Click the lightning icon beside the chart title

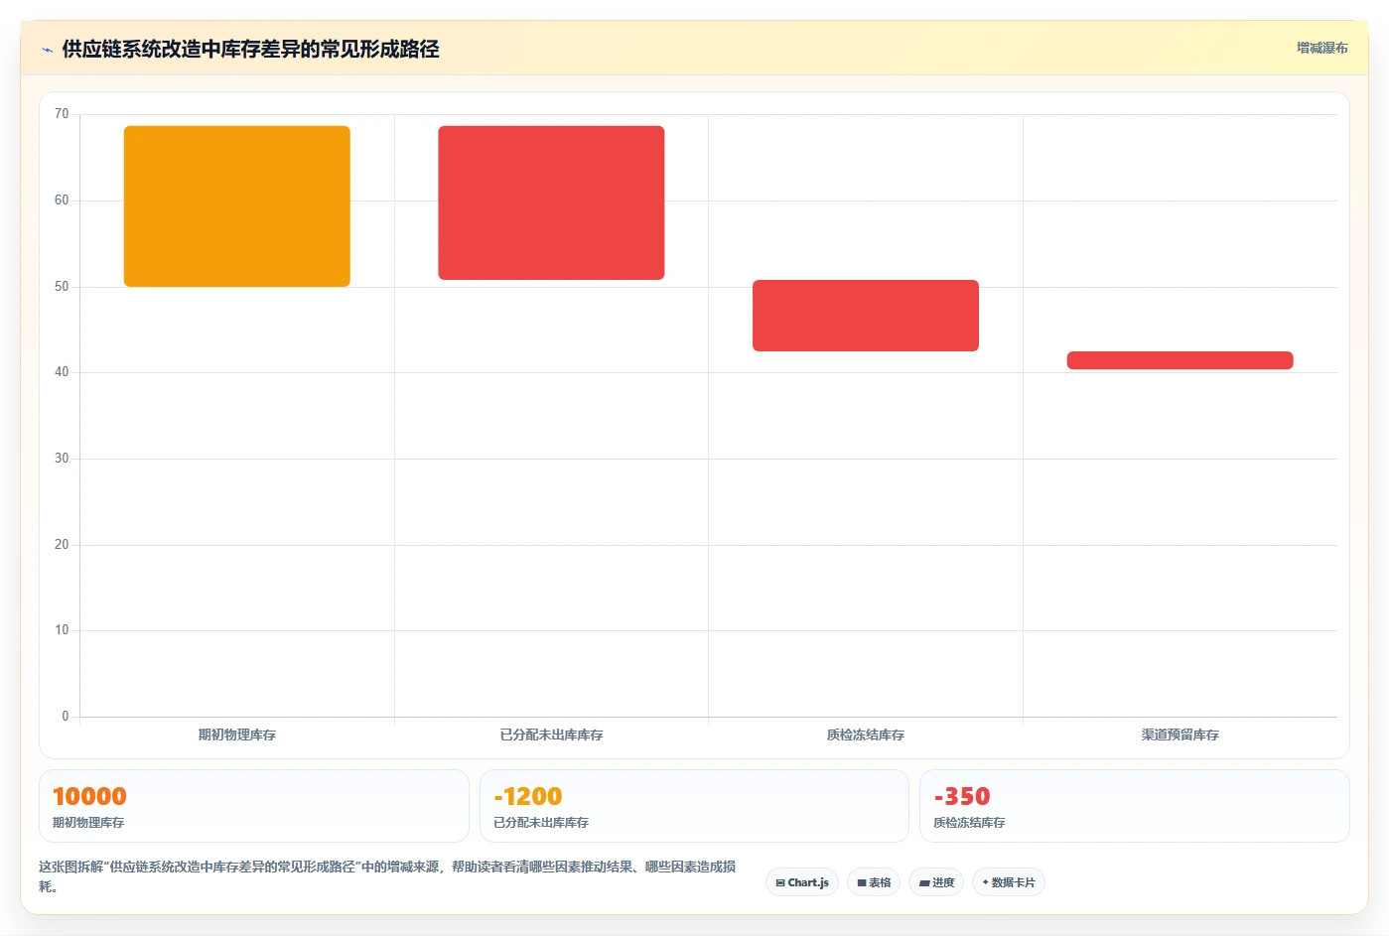coord(47,50)
